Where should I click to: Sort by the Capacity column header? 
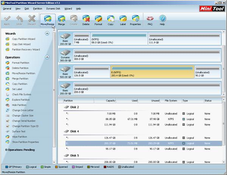click(x=105, y=100)
